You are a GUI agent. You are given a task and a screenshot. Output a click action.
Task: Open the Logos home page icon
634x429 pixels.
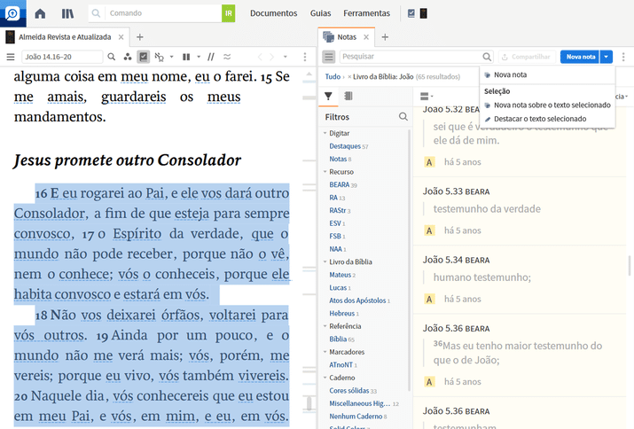coord(40,13)
